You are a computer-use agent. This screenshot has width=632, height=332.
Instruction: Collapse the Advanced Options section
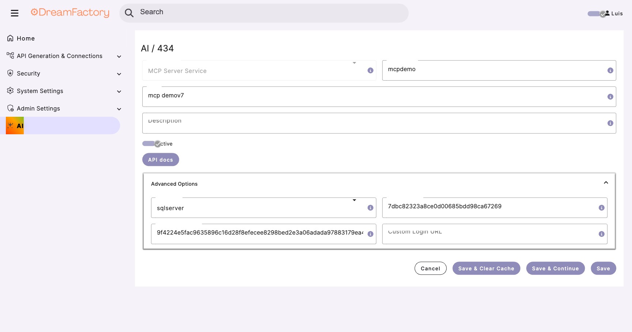[x=606, y=182]
